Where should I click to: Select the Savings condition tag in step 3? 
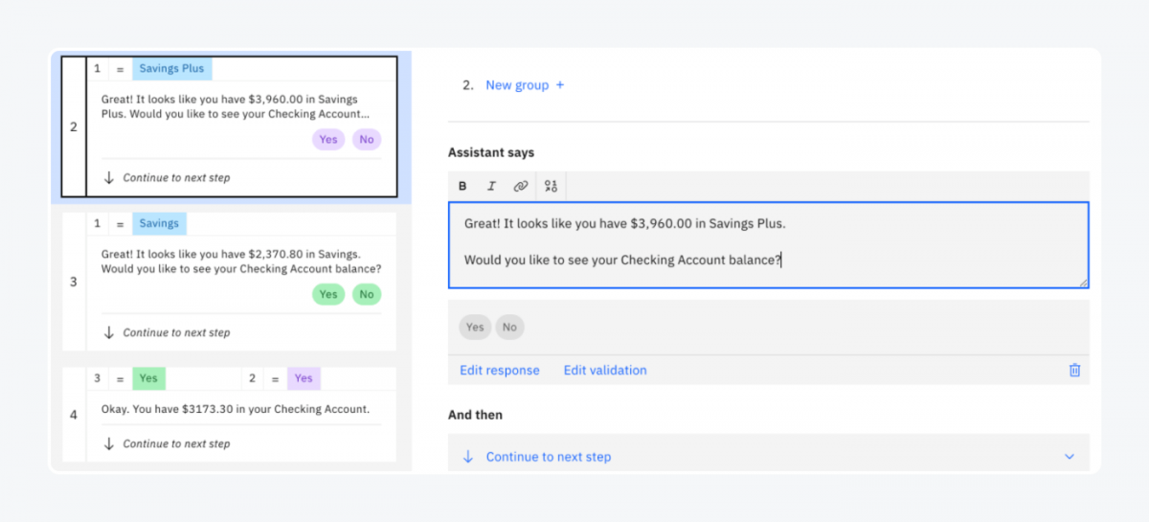159,223
